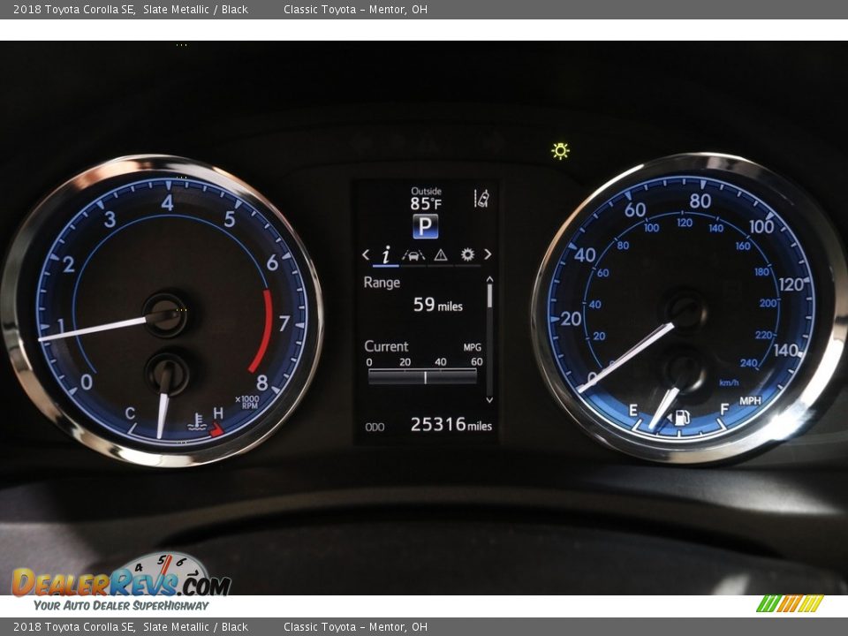Click the left chevron in display menu
Image resolution: width=848 pixels, height=636 pixels.
366,255
